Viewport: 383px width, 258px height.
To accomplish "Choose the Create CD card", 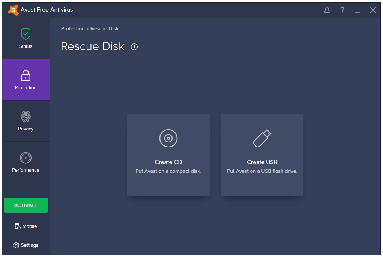I will (168, 155).
